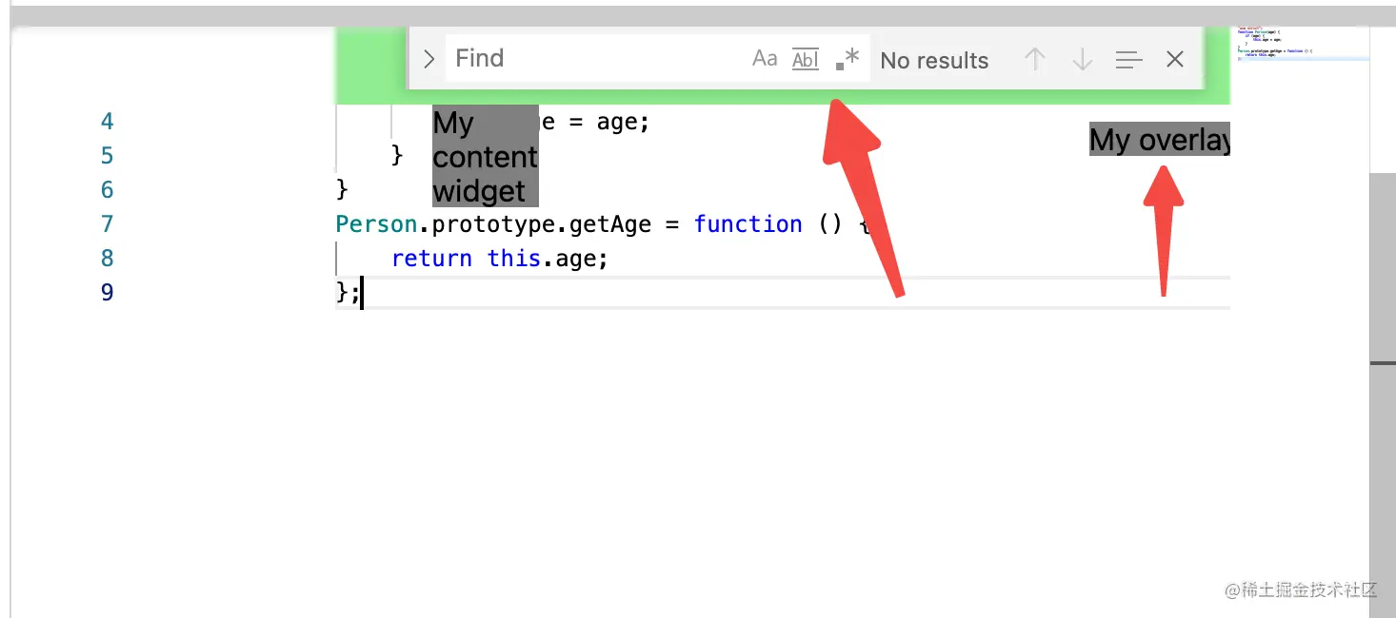Enable regular expression search option
The image size is (1396, 618).
click(x=847, y=59)
